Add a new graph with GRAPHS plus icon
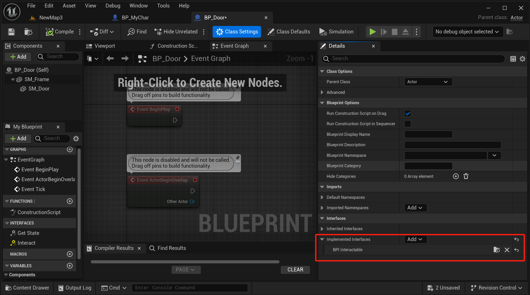The height and width of the screenshot is (295, 530). (70, 149)
